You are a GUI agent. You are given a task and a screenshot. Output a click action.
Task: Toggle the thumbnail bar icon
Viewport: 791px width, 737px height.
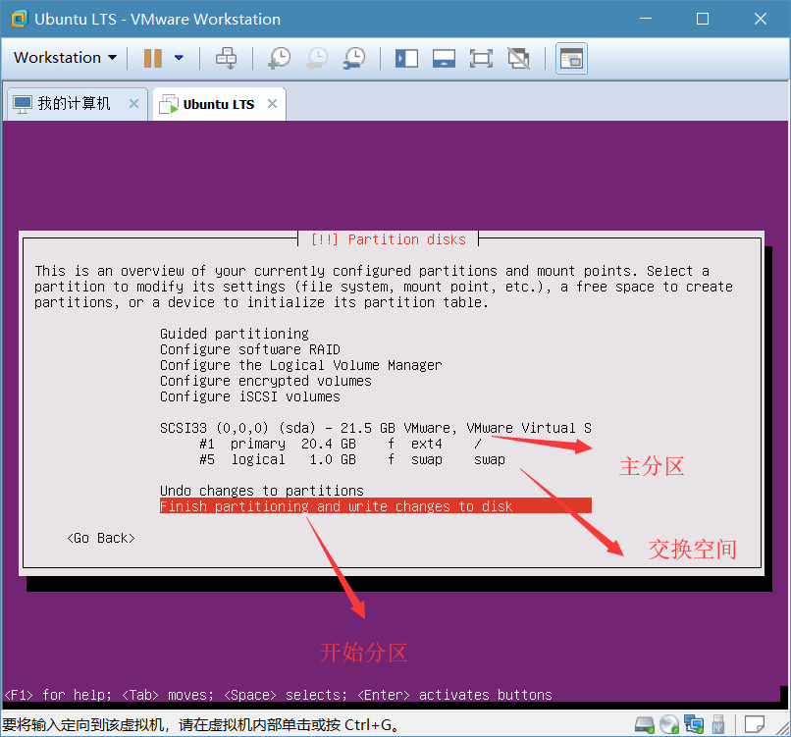coord(444,58)
